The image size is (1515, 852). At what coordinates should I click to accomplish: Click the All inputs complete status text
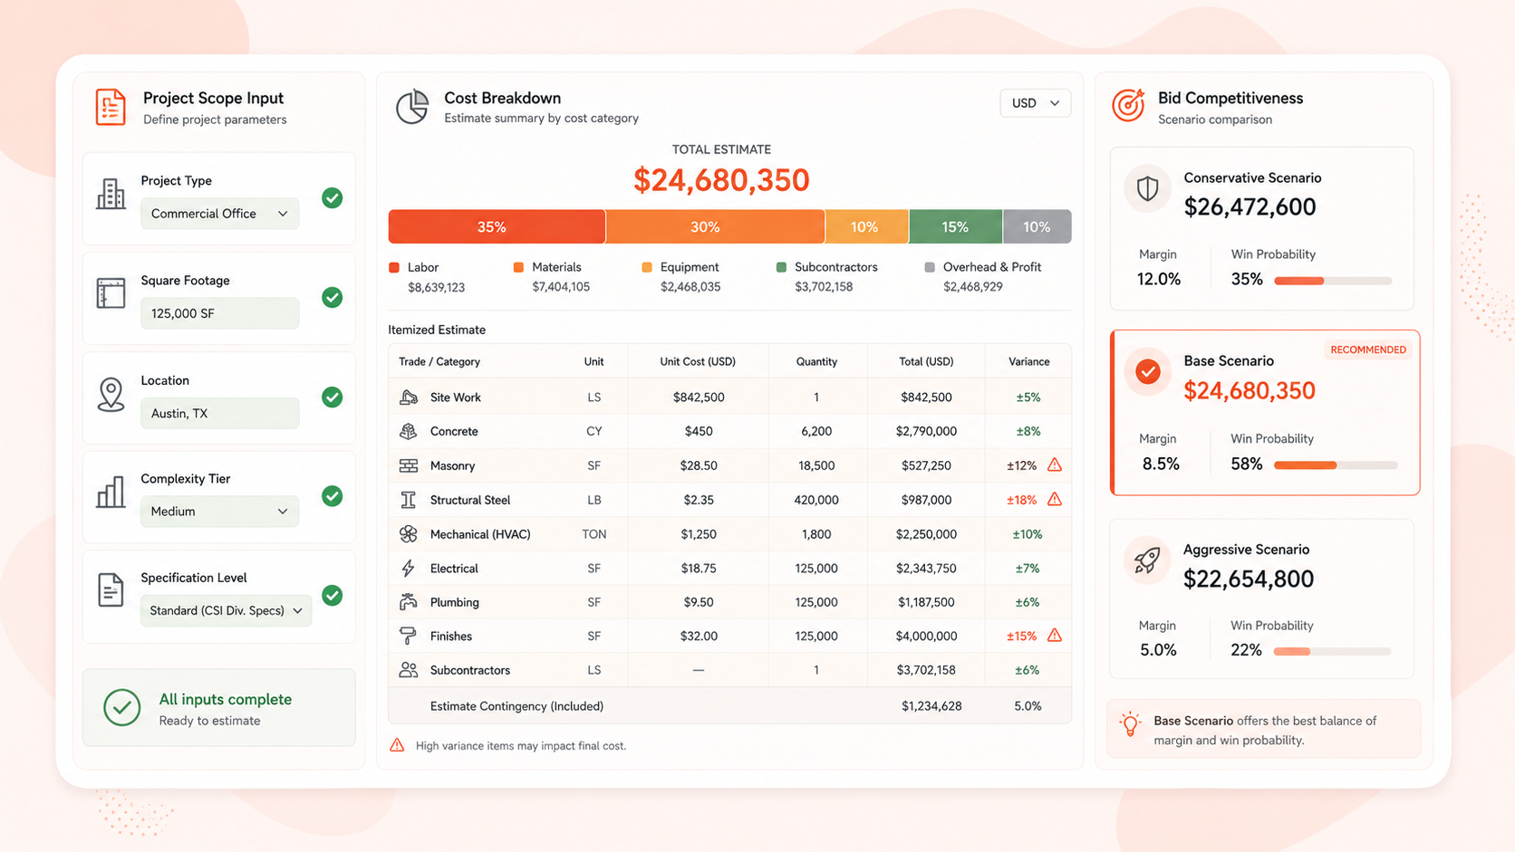tap(225, 699)
